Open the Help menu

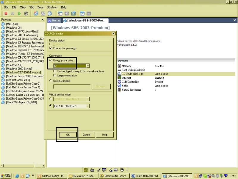point(63,7)
